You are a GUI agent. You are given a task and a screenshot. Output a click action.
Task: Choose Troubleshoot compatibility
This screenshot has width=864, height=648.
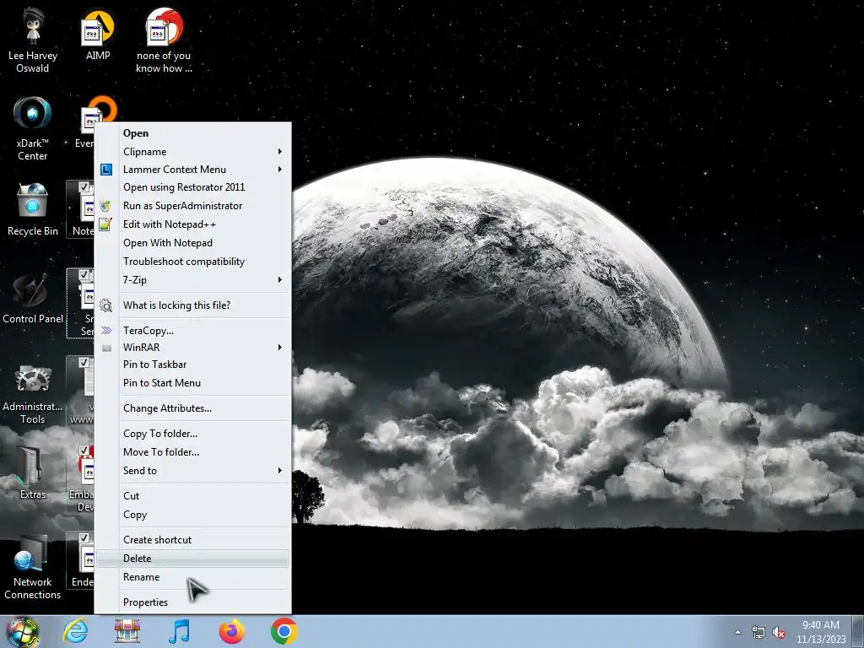[x=193, y=262]
